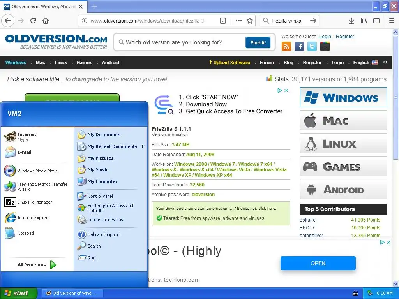Open the browser home page icon

[x=46, y=21]
